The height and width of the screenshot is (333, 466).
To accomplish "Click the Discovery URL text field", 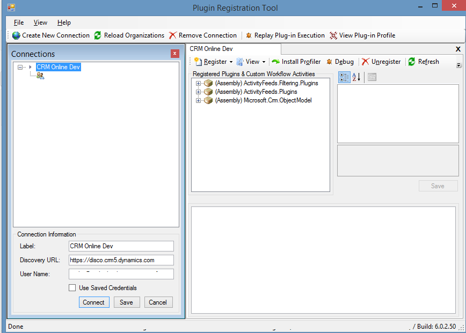I will click(121, 260).
